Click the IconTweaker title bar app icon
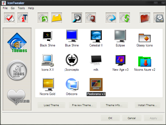This screenshot has height=125, width=166. point(4,3)
